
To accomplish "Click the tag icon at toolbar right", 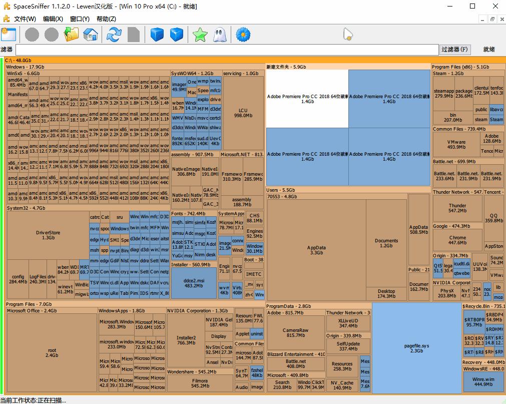I will pyautogui.click(x=347, y=34).
